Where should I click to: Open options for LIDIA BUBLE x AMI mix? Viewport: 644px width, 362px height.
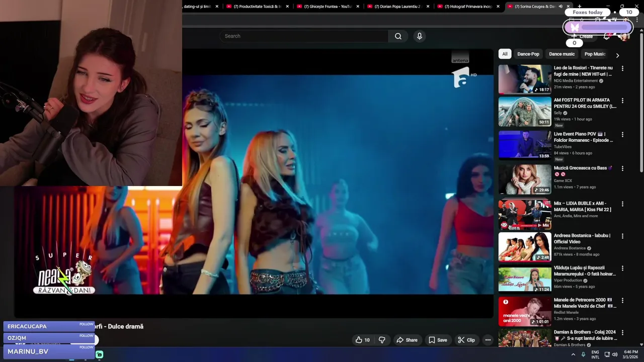pos(622,204)
